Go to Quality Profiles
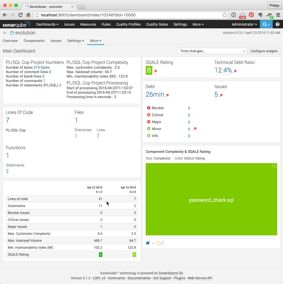The width and height of the screenshot is (283, 284). (128, 24)
